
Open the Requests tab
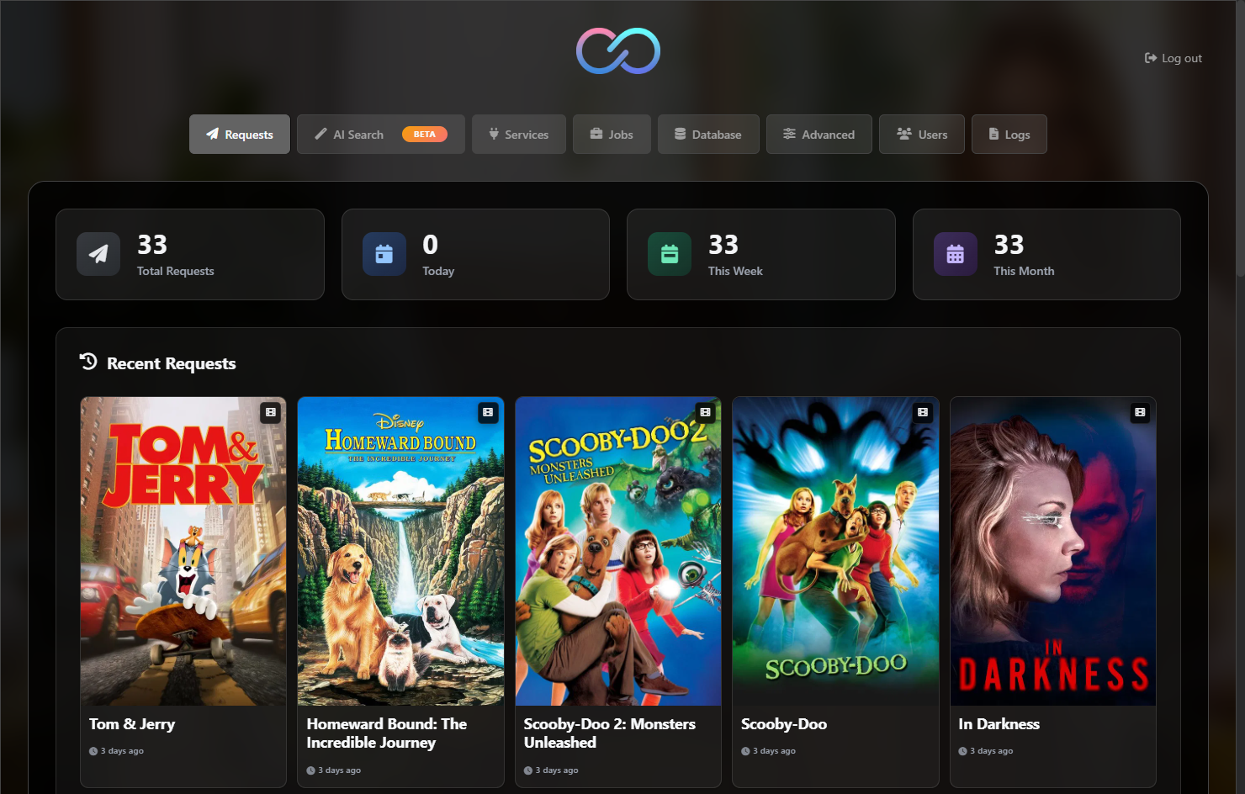[240, 135]
